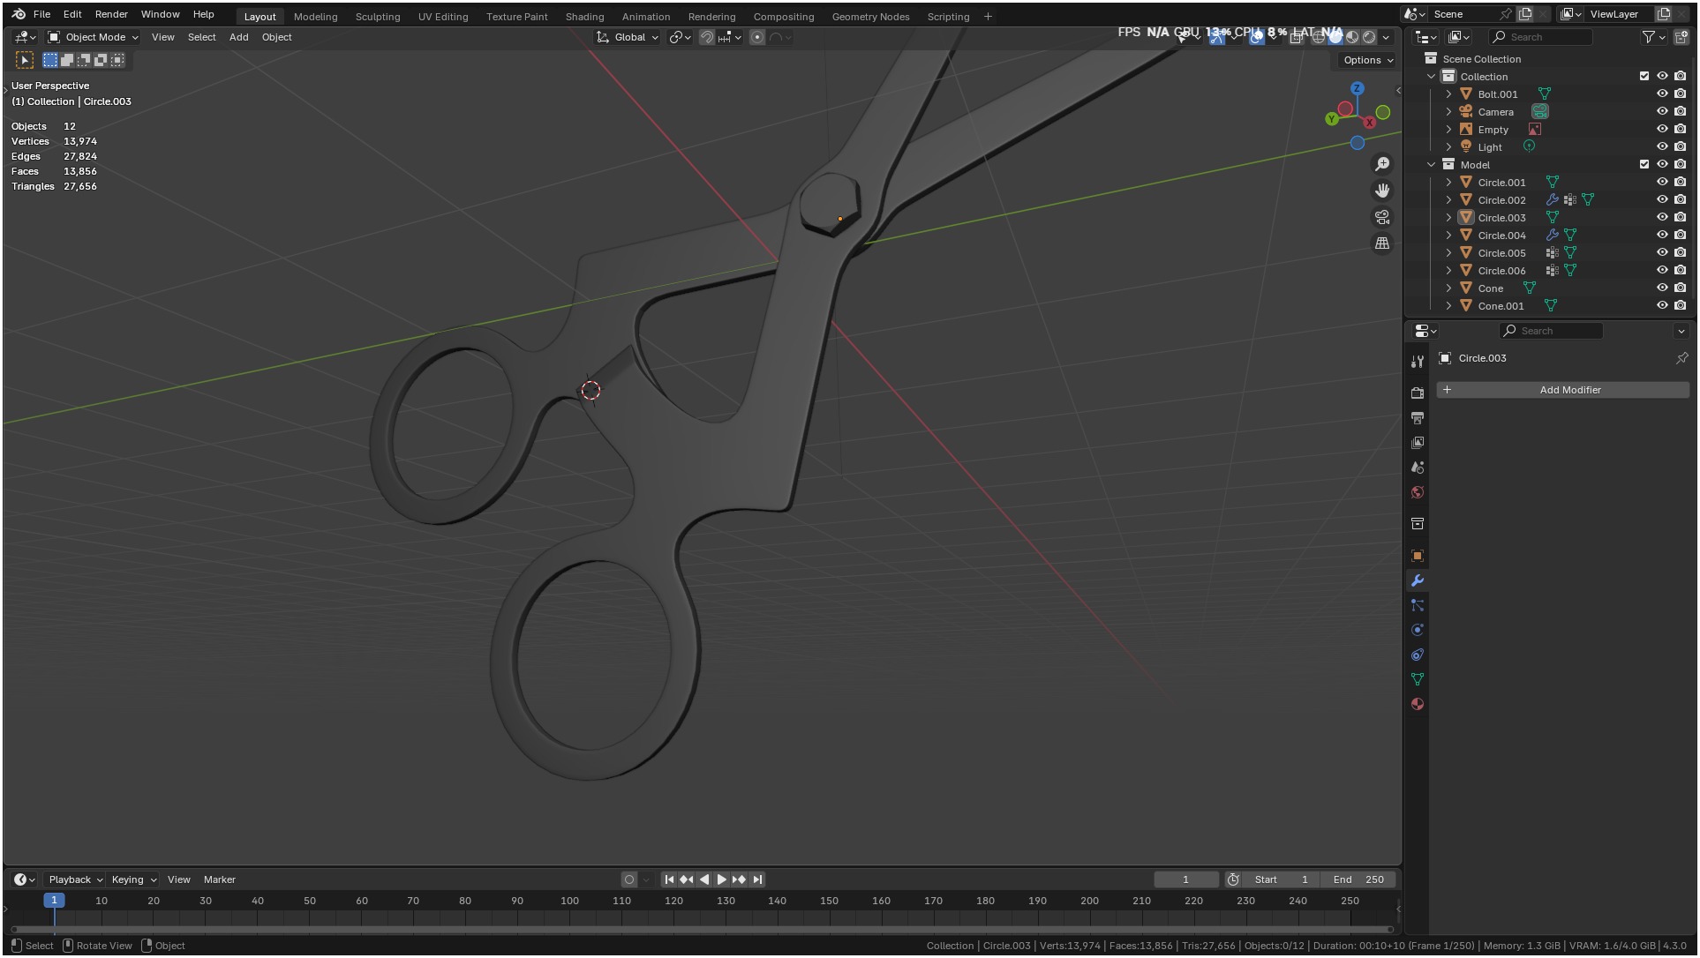Select rendered viewport shading mode
The image size is (1700, 958).
click(x=1369, y=37)
